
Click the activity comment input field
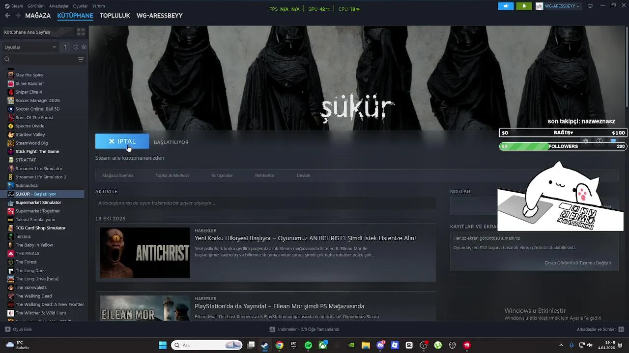coord(265,203)
